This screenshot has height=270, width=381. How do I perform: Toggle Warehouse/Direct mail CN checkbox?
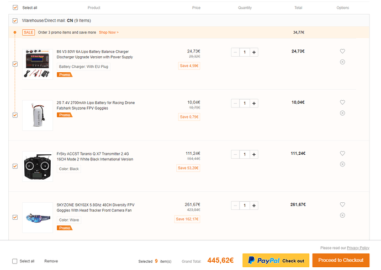pyautogui.click(x=15, y=20)
